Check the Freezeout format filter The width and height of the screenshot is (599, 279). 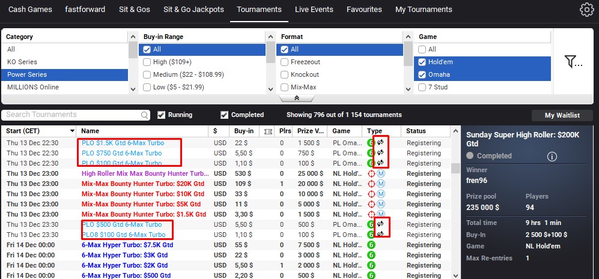point(284,62)
